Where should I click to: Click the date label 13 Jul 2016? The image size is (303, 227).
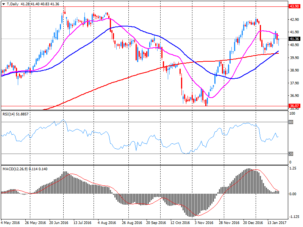click(82, 223)
